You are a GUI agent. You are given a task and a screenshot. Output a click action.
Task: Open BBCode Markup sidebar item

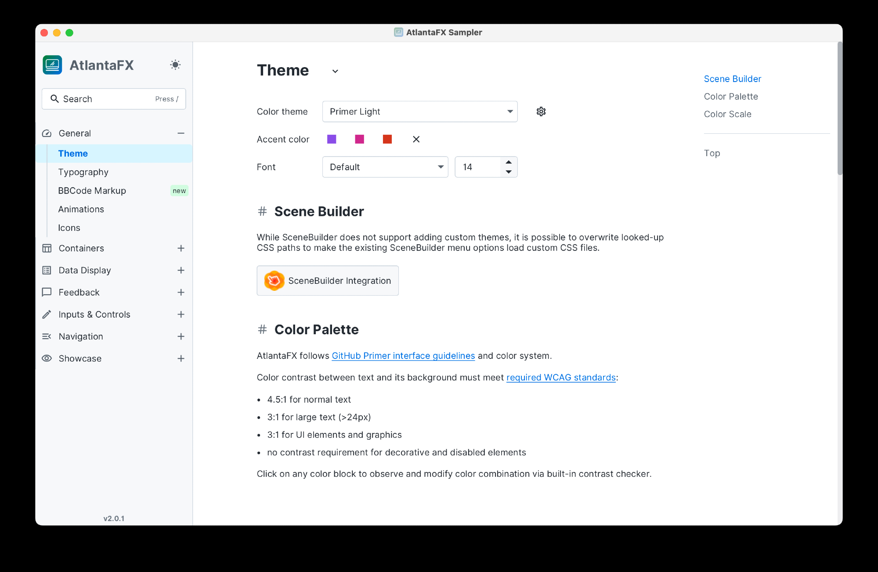click(92, 191)
